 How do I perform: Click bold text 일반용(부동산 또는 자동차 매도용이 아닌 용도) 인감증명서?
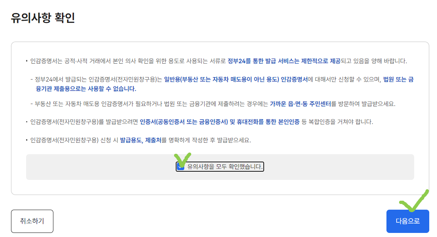pyautogui.click(x=236, y=80)
